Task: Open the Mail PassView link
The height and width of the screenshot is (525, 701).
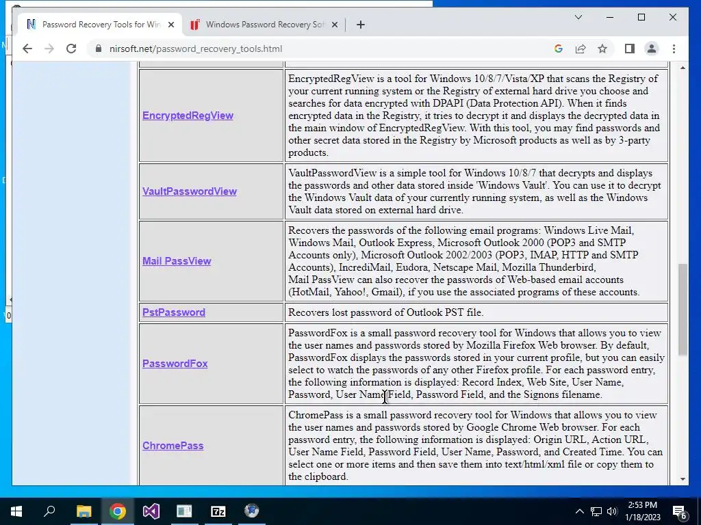Action: 177,260
